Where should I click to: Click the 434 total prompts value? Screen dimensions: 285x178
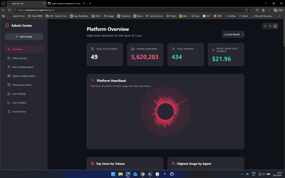(177, 57)
